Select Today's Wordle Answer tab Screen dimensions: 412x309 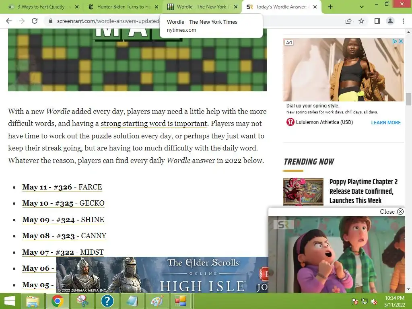[x=281, y=7]
